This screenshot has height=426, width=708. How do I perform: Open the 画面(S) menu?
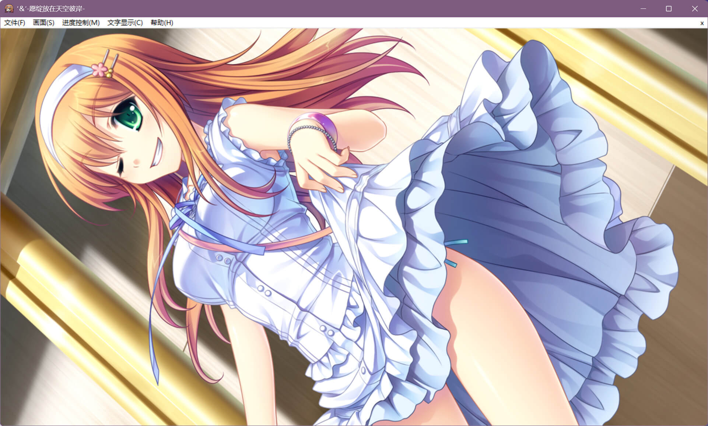[43, 23]
